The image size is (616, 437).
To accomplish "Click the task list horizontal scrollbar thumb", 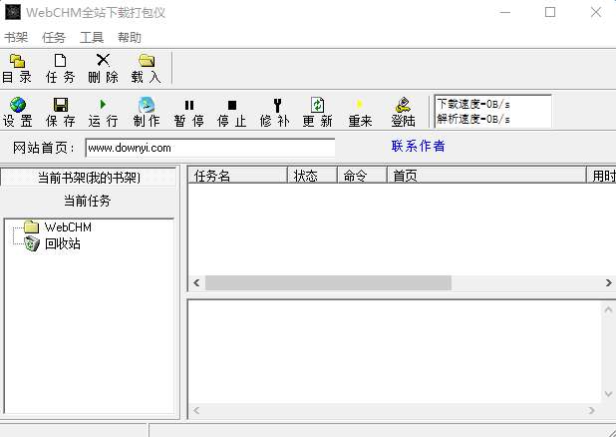I will pos(328,282).
